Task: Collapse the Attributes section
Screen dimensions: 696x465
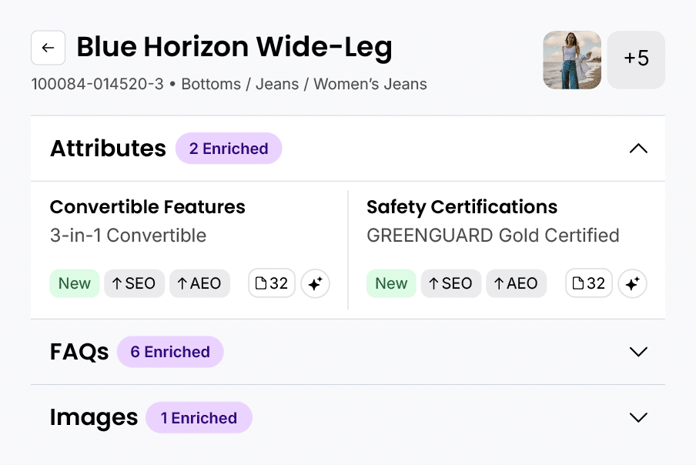Action: coord(638,148)
